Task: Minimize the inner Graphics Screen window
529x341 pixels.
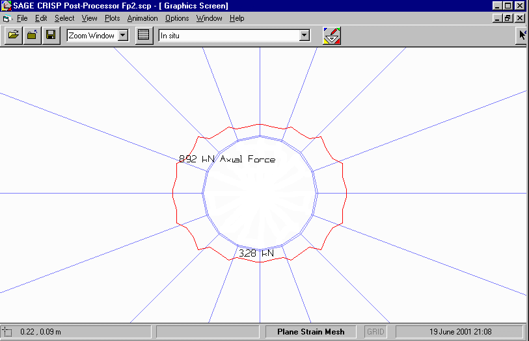Action: coord(497,18)
